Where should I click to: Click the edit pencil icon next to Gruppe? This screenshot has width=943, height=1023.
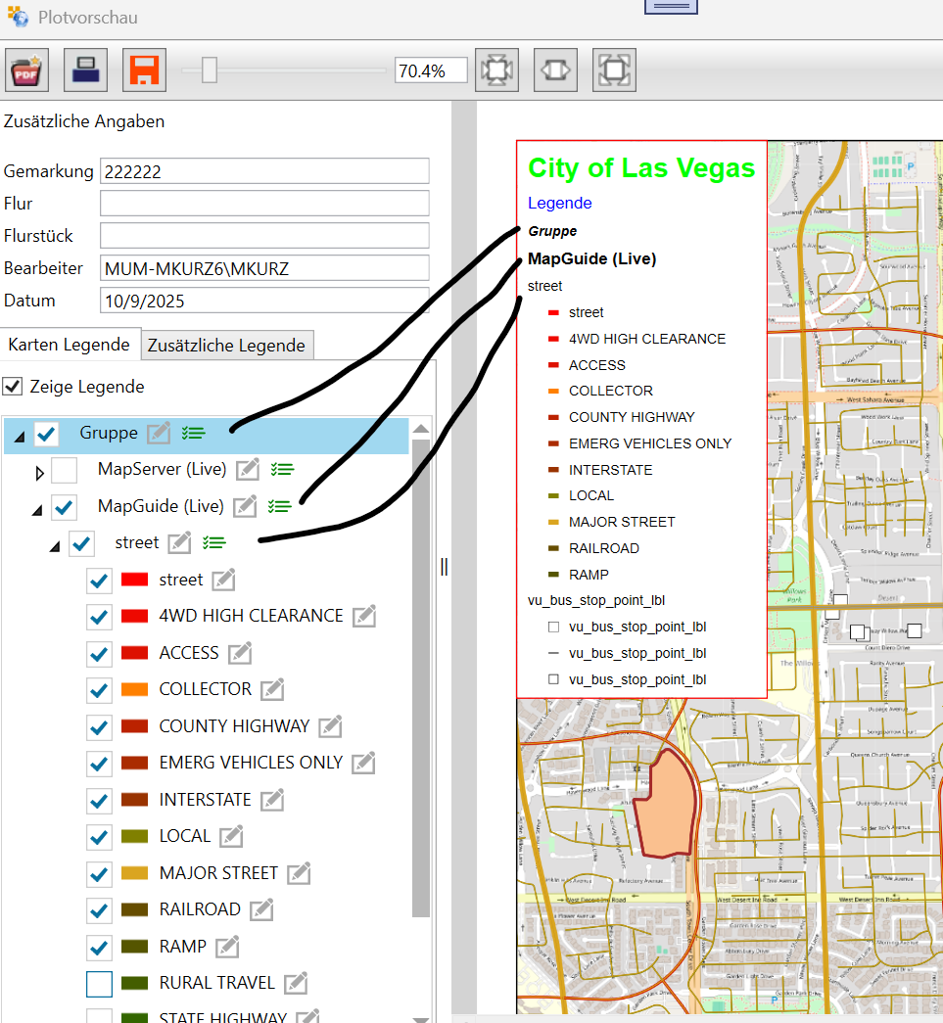coord(159,433)
